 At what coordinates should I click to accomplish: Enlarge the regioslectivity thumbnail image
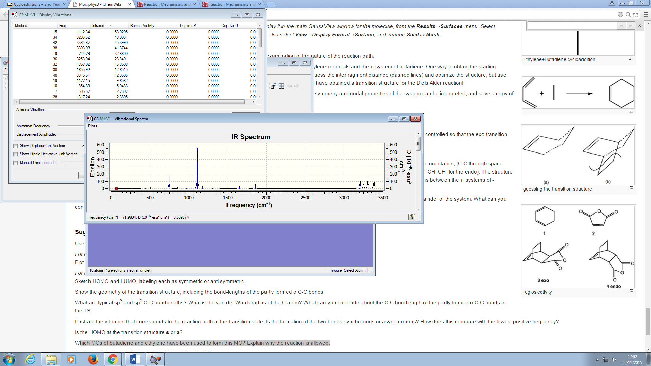coord(631,291)
